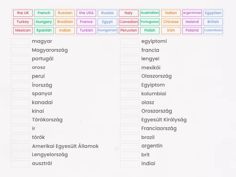Select the 'Argentinian' word tile
The width and height of the screenshot is (236, 177).
[192, 13]
